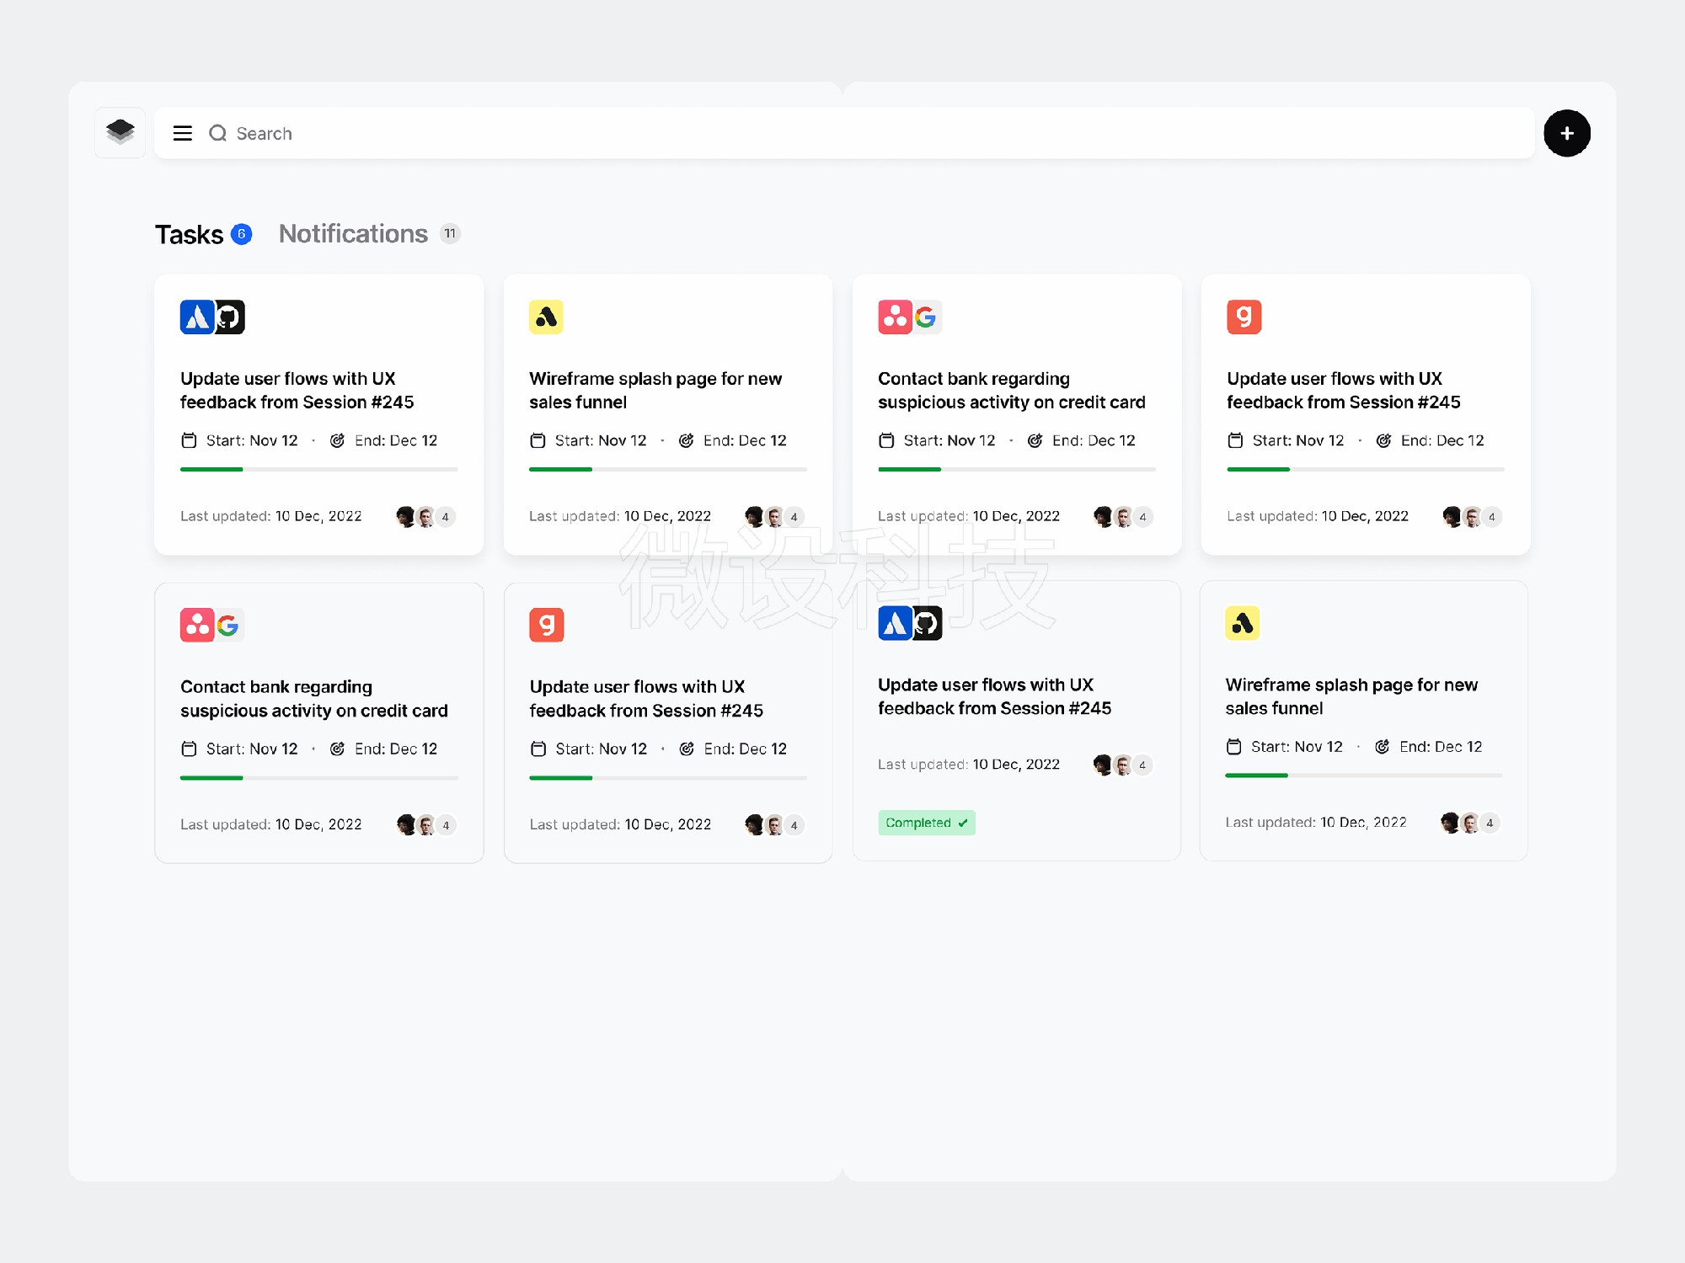Click the orange g icon on the second-row card
The width and height of the screenshot is (1685, 1263).
pyautogui.click(x=546, y=625)
